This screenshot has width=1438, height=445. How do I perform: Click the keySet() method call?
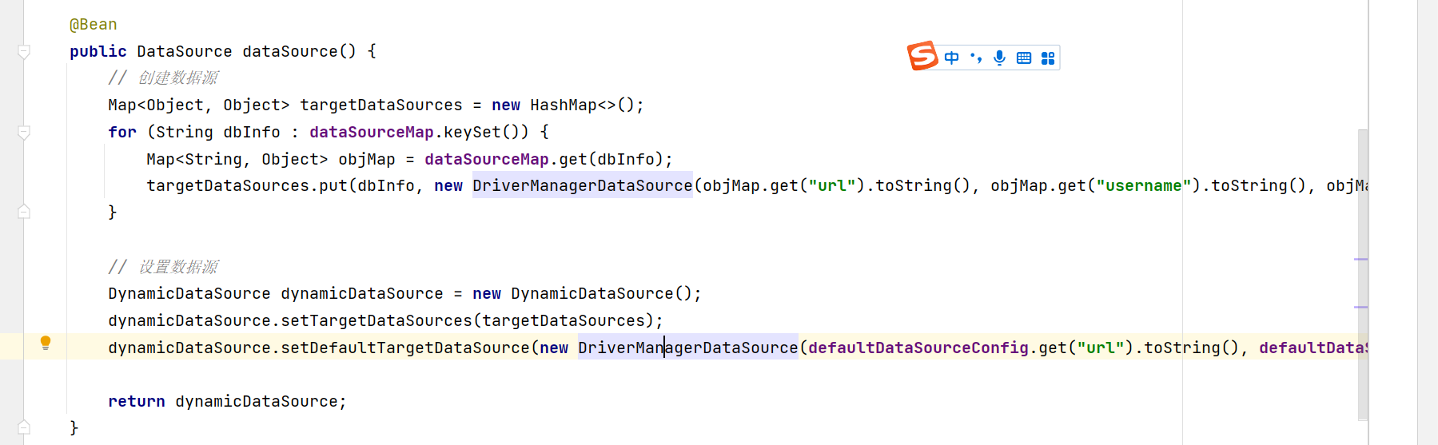[x=486, y=132]
